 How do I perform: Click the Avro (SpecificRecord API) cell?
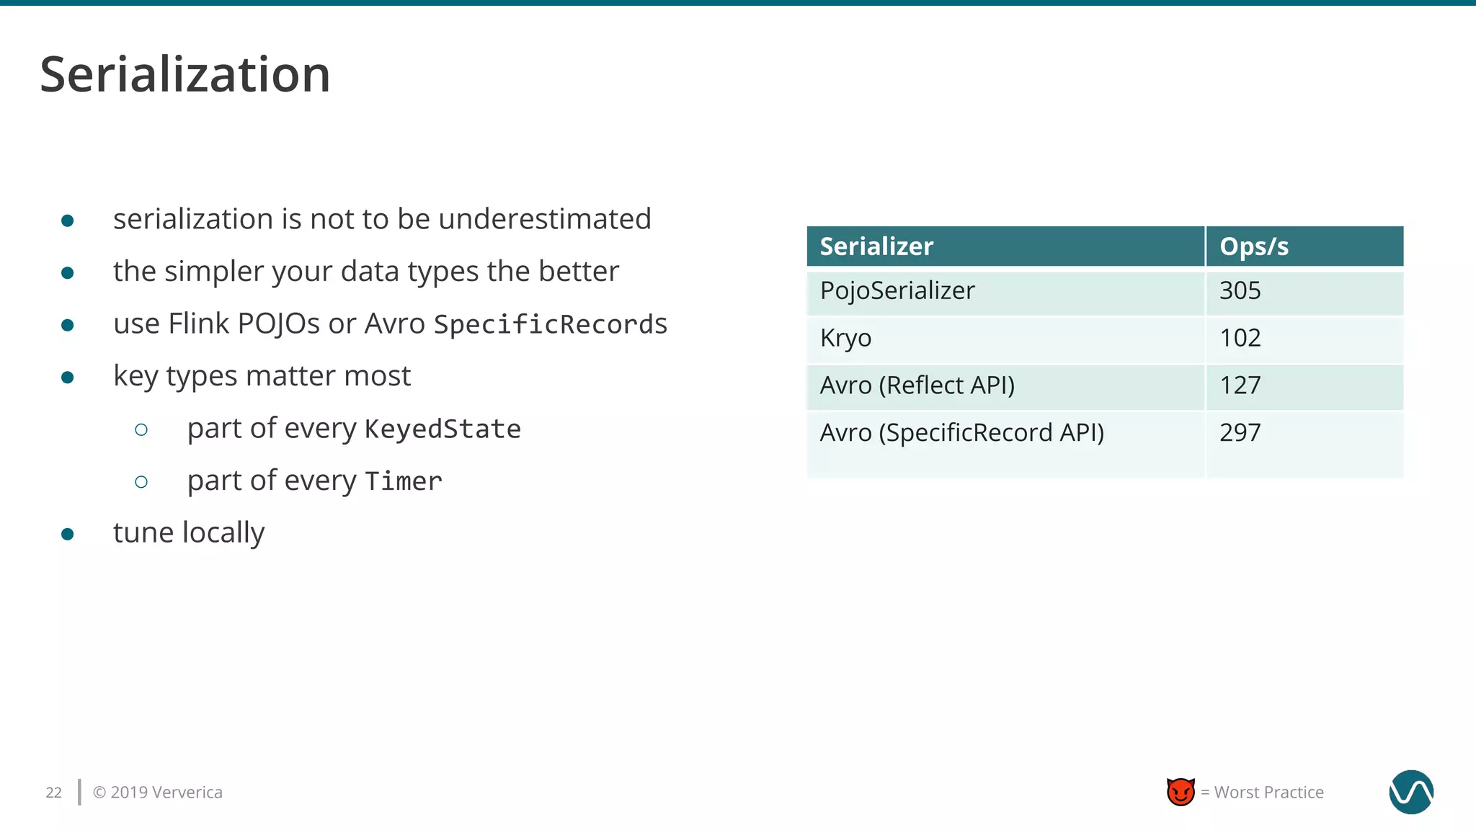pyautogui.click(x=961, y=433)
